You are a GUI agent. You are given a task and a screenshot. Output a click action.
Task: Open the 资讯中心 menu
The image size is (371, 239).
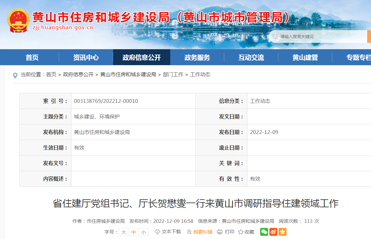tap(86, 57)
